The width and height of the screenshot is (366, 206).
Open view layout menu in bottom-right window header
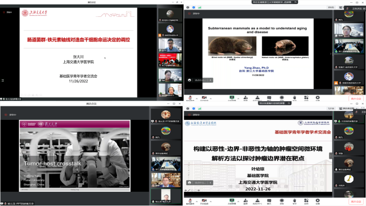347,109
